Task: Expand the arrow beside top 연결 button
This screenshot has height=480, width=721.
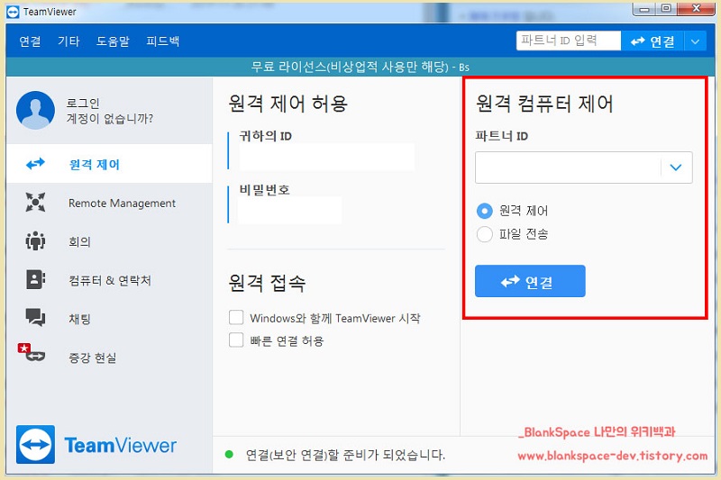Action: tap(695, 41)
